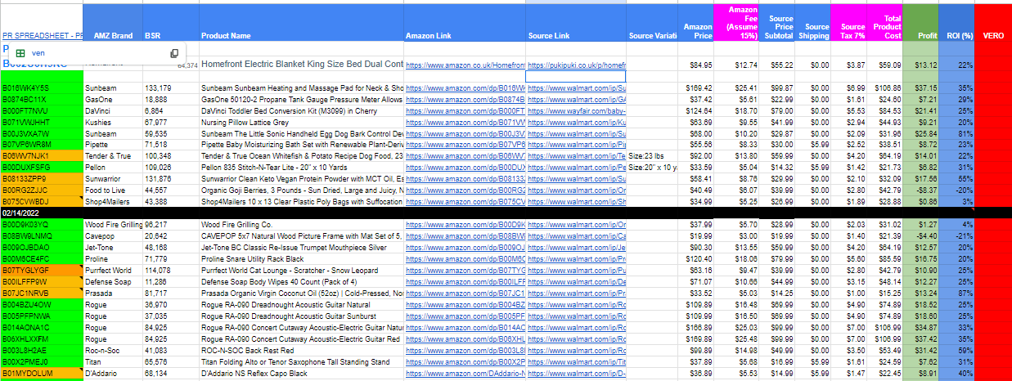Select the Product Name column header

(301, 23)
